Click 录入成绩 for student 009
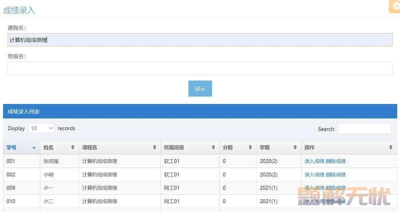The height and width of the screenshot is (212, 400). pyautogui.click(x=314, y=188)
